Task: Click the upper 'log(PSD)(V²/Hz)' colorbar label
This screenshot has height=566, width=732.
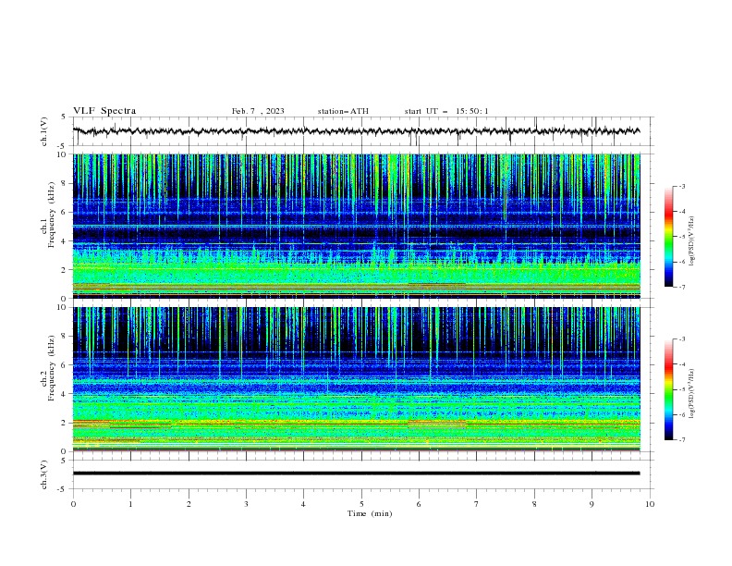Action: [x=692, y=241]
